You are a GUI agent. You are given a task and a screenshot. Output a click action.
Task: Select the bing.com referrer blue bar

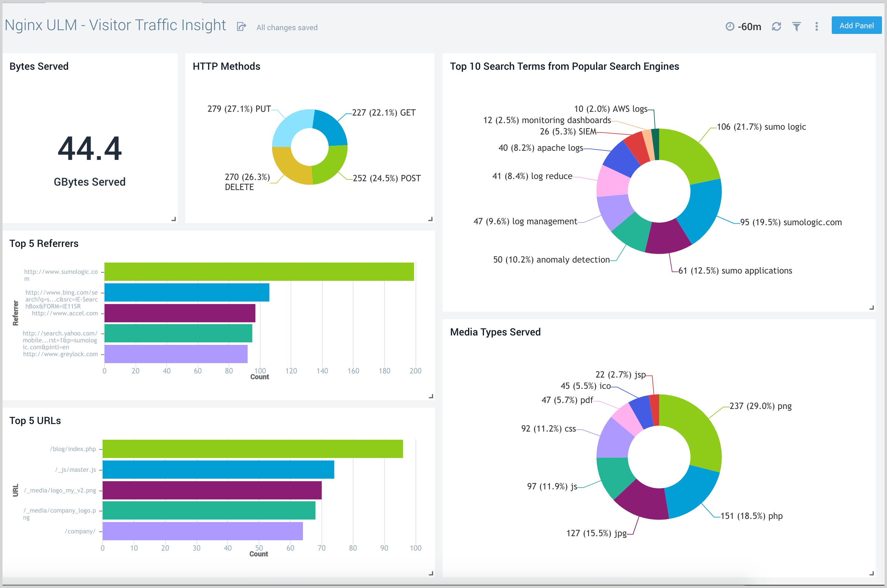[x=187, y=292]
